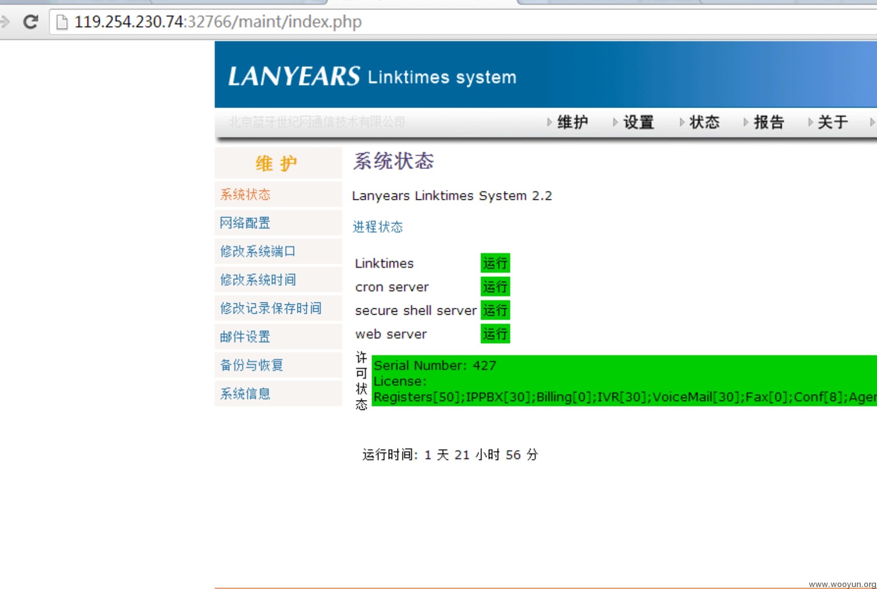Click the LANYEARS Linktimes system logo

coord(372,76)
